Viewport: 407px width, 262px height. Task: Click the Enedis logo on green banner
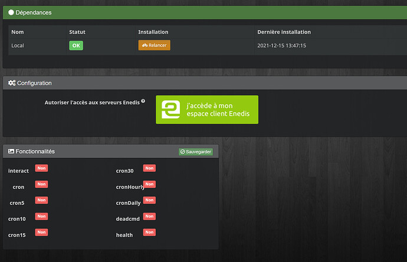tap(170, 110)
